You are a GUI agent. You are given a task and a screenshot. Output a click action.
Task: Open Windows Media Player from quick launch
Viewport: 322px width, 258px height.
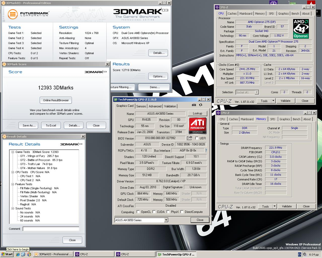point(29,254)
